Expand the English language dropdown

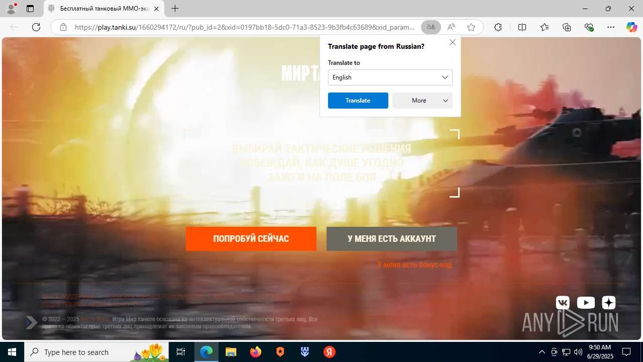(x=390, y=77)
